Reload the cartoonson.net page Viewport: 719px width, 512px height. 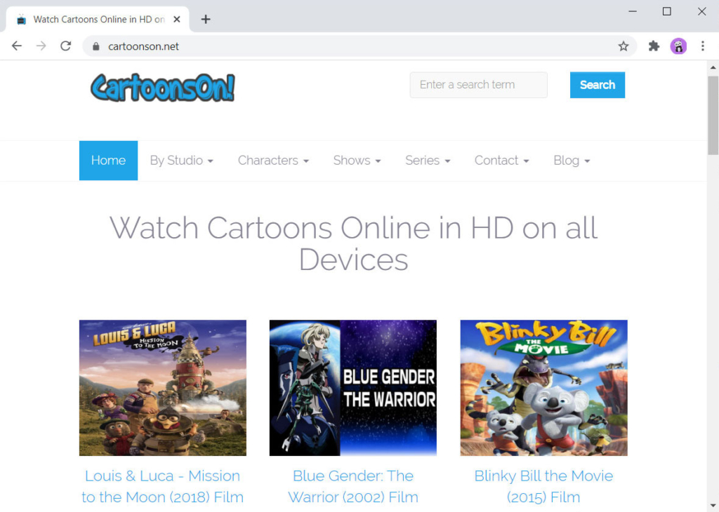point(65,46)
